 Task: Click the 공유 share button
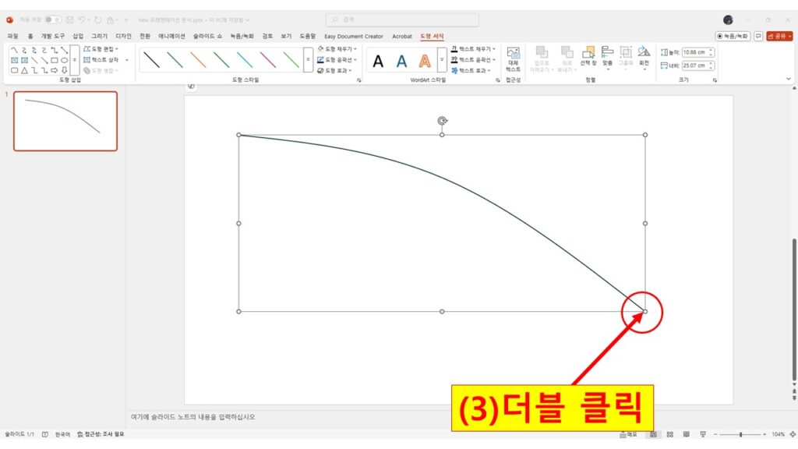coord(779,36)
